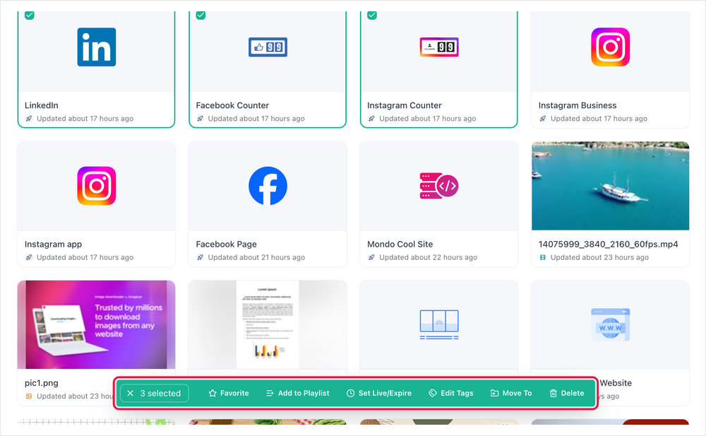Click the folder icon beside Move To
Viewport: 706px width, 436px height.
[x=494, y=393]
